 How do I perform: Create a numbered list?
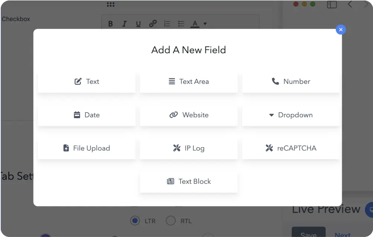167,23
